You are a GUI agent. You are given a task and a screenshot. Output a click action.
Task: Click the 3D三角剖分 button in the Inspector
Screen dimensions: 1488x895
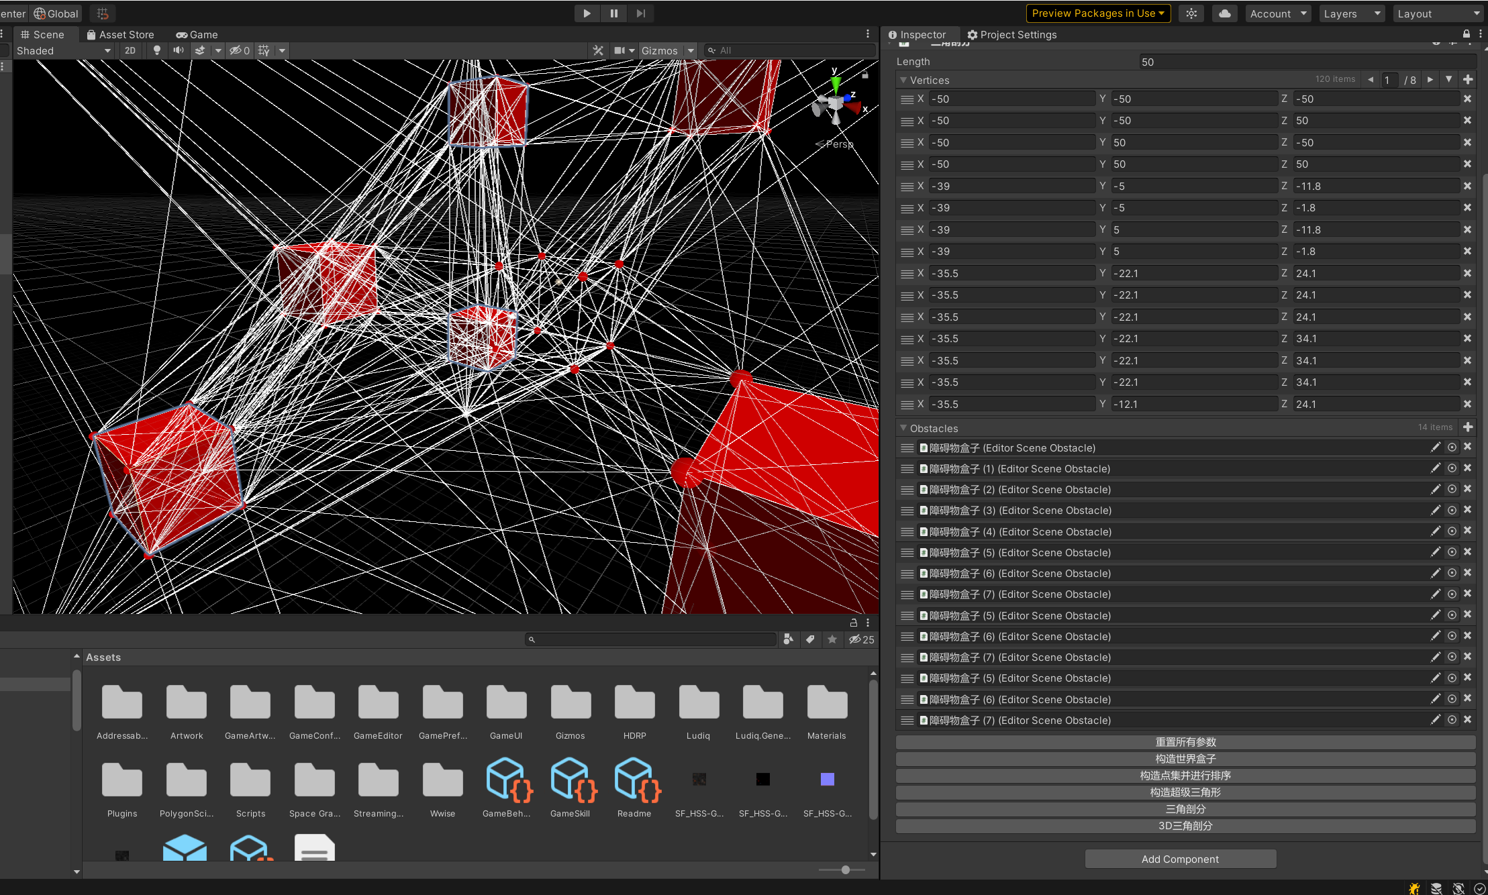tap(1185, 826)
